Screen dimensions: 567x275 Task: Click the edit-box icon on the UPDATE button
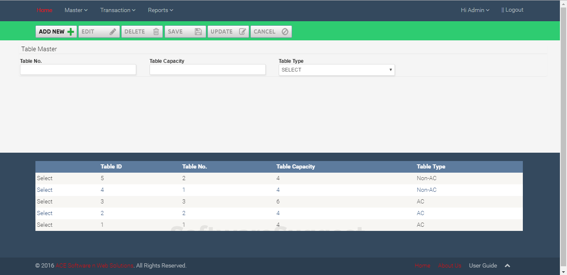(x=242, y=31)
